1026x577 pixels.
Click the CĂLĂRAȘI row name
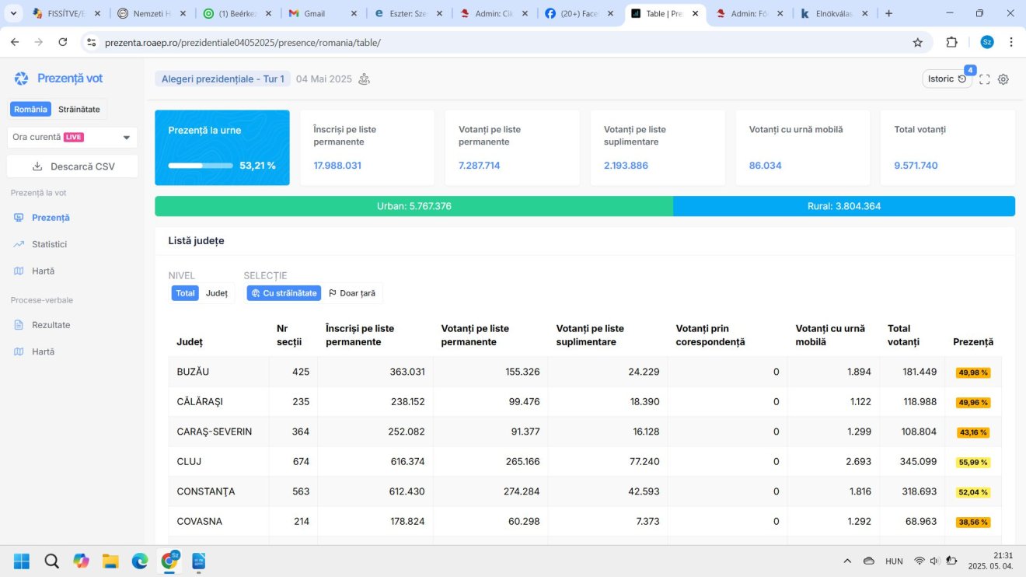pyautogui.click(x=200, y=402)
